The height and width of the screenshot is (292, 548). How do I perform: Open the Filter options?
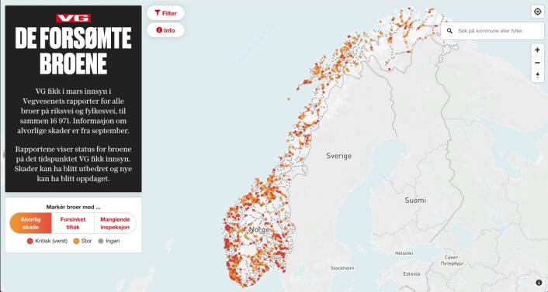(165, 13)
